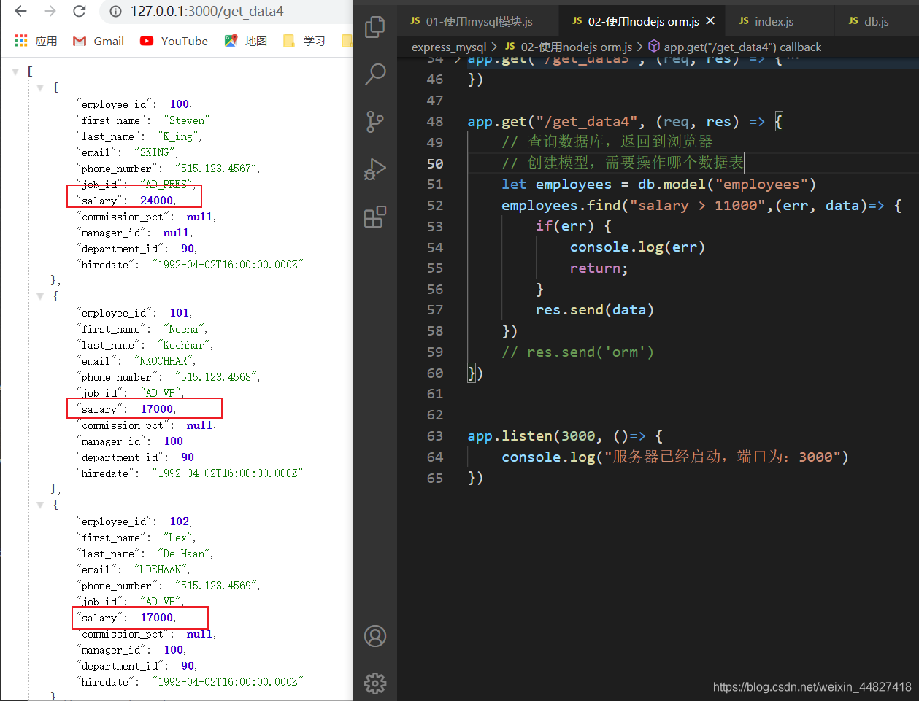
Task: Click res.send(data) on line 57
Action: point(594,310)
